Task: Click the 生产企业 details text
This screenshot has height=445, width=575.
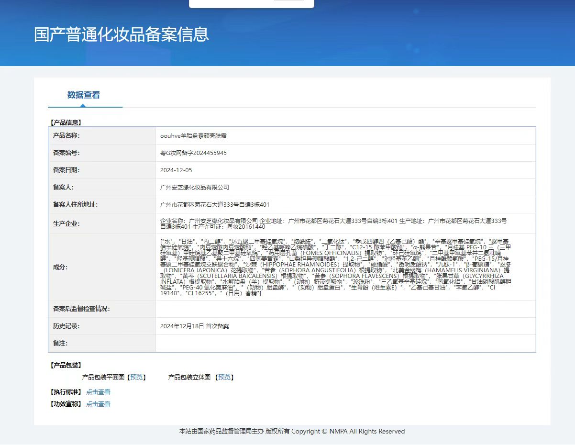Action: click(x=333, y=223)
